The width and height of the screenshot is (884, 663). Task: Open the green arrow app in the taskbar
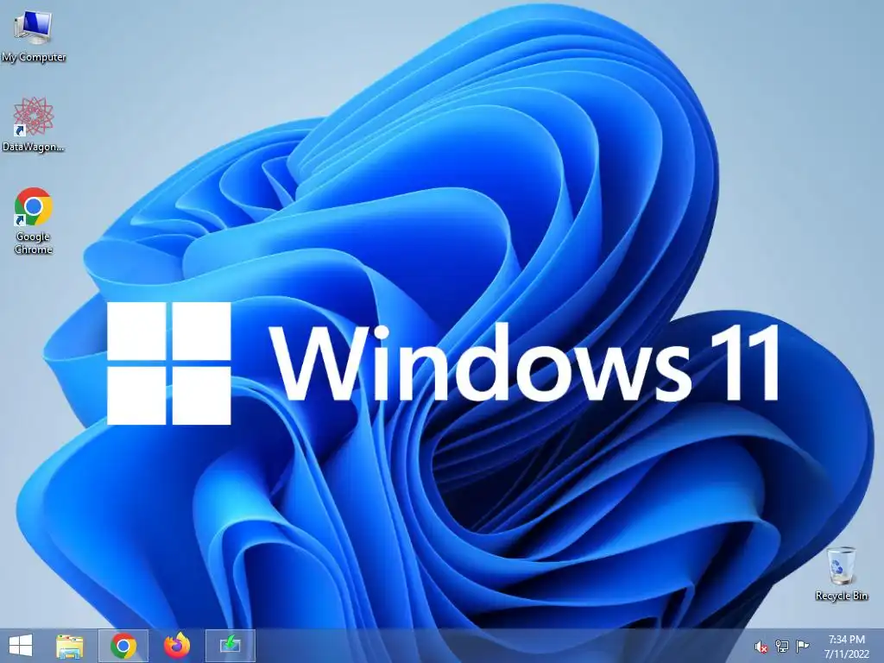[x=230, y=646]
